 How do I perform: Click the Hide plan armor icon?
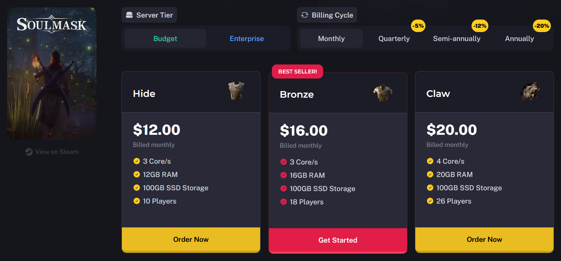tap(236, 91)
